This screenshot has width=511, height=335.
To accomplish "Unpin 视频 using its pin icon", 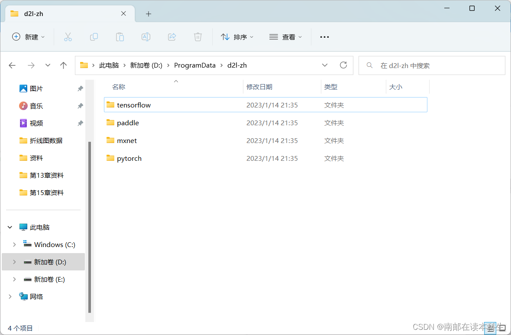I will [80, 123].
